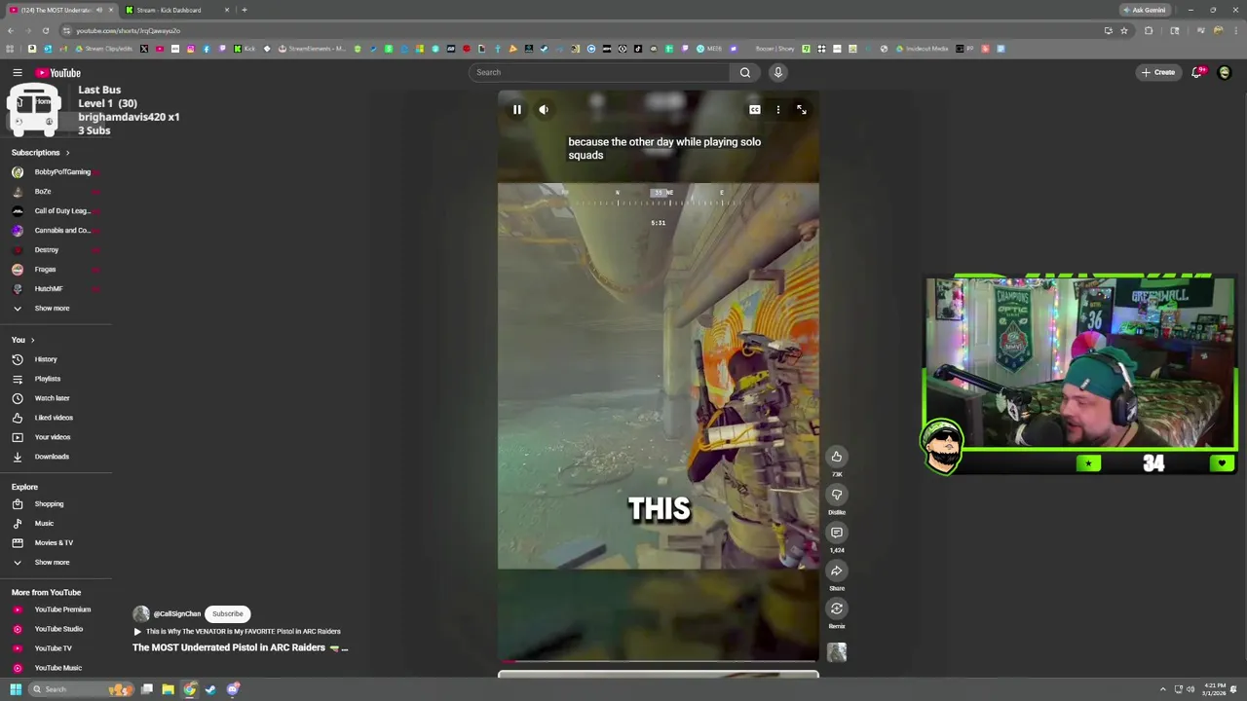Open YouTube TV
The image size is (1247, 701).
pos(56,648)
